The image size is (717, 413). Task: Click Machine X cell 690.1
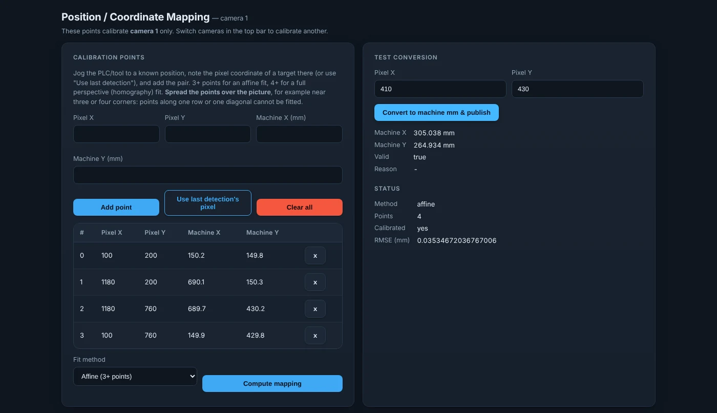tap(196, 282)
